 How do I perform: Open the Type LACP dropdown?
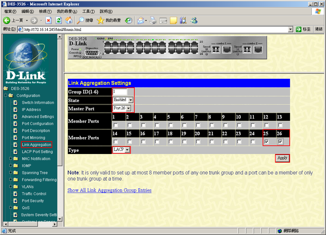coord(121,150)
